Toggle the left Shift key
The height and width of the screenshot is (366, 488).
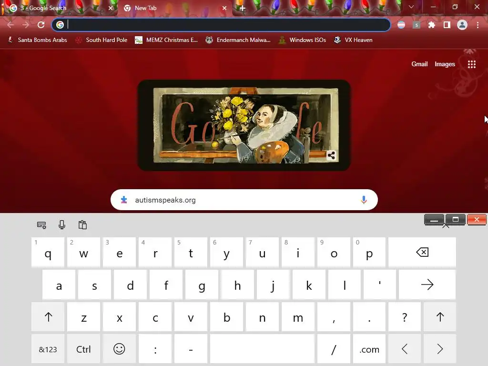click(x=48, y=317)
